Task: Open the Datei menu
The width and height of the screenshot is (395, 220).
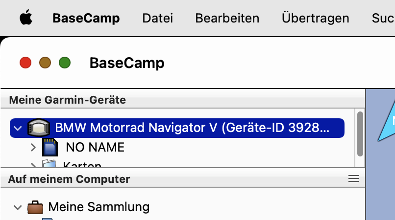Action: pos(158,18)
